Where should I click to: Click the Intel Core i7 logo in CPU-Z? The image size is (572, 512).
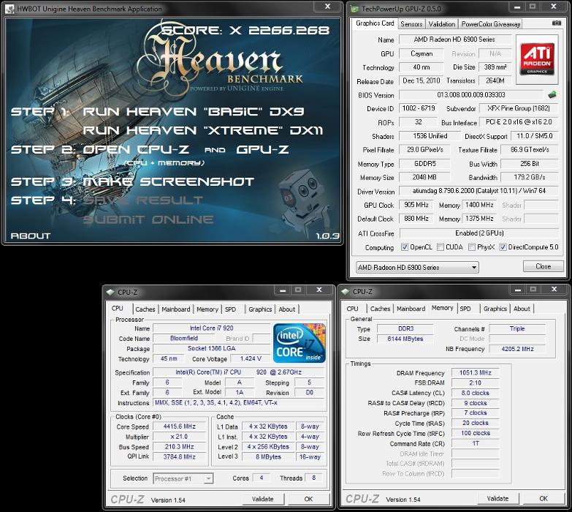pos(299,343)
